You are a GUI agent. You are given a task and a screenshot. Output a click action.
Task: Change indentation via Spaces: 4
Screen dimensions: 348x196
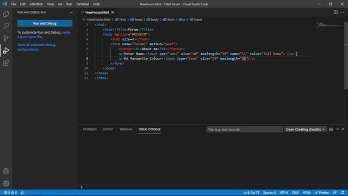pyautogui.click(x=269, y=193)
